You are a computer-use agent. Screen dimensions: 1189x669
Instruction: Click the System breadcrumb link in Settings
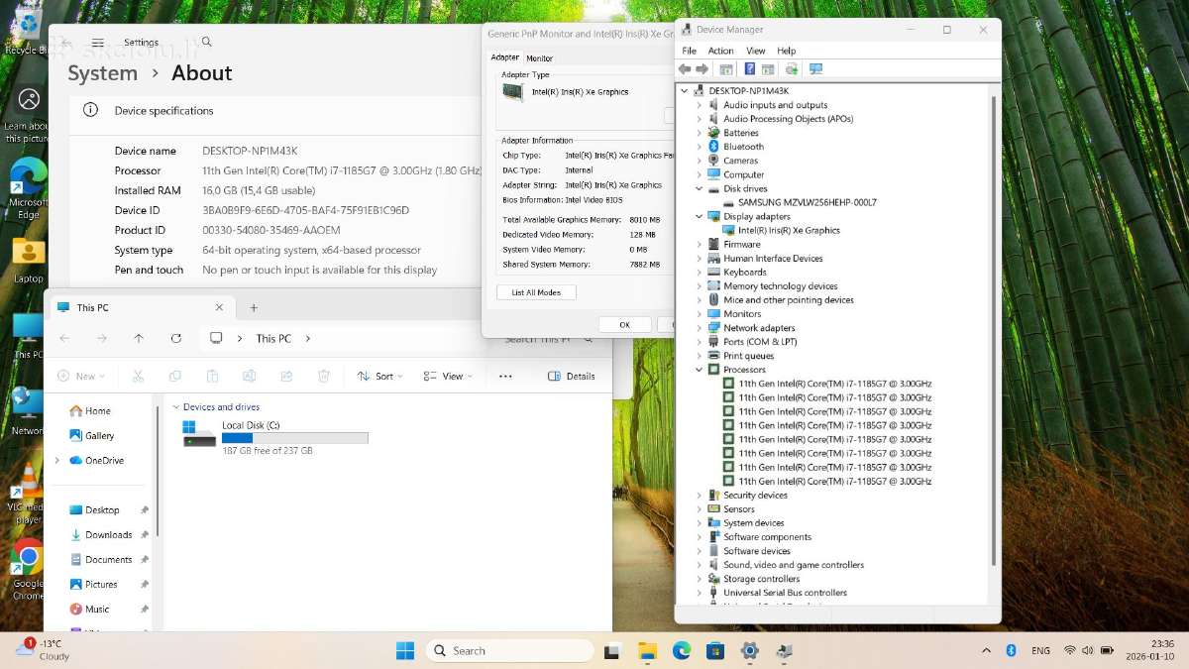point(102,73)
